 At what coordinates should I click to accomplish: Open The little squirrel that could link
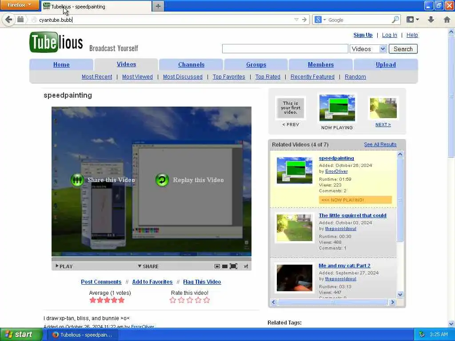pos(352,215)
